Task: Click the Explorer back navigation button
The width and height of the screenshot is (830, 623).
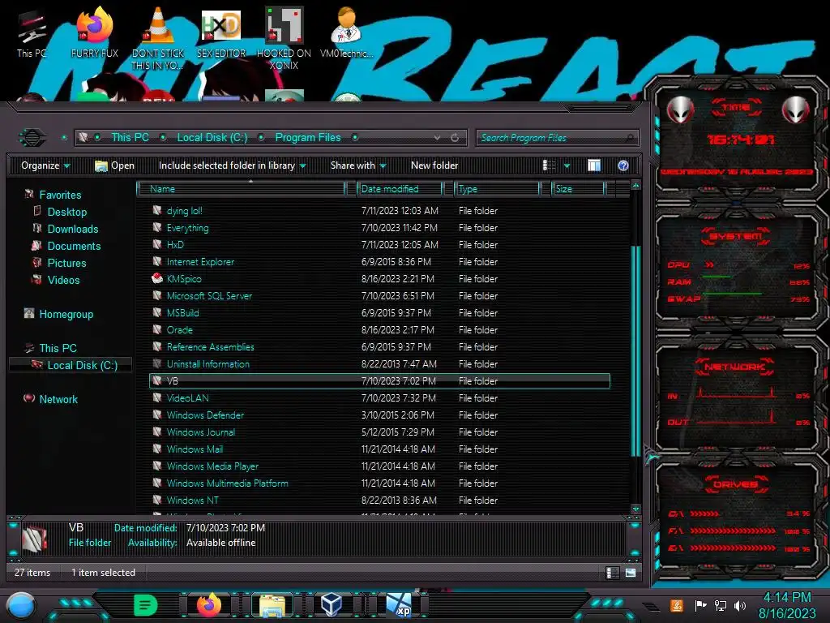Action: pyautogui.click(x=32, y=138)
